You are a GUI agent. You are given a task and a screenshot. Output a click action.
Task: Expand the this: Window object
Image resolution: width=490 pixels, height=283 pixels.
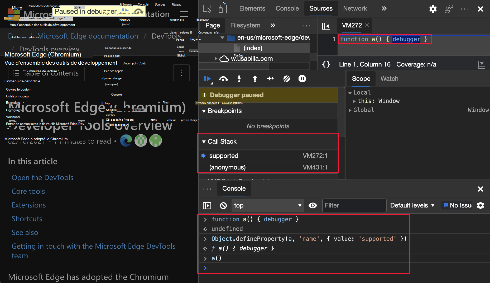click(354, 101)
